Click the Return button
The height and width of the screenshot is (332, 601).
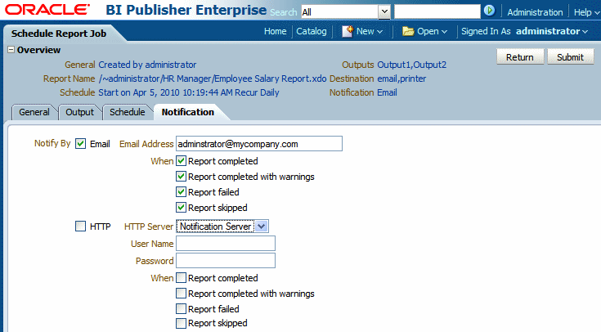[x=520, y=56]
